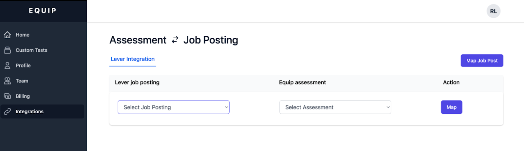Go to Home via its sidebar label
Image resolution: width=524 pixels, height=151 pixels.
pyautogui.click(x=23, y=35)
